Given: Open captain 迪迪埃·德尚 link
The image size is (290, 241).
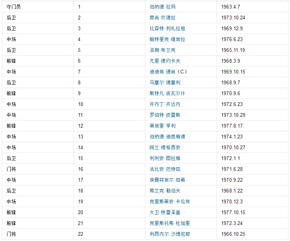Looking at the screenshot, I should [x=164, y=72].
